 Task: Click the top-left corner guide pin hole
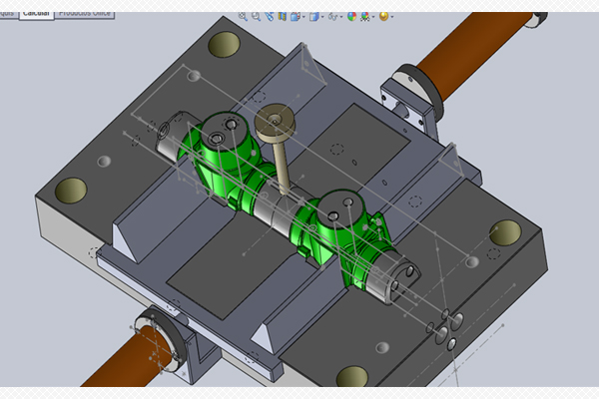pos(225,44)
